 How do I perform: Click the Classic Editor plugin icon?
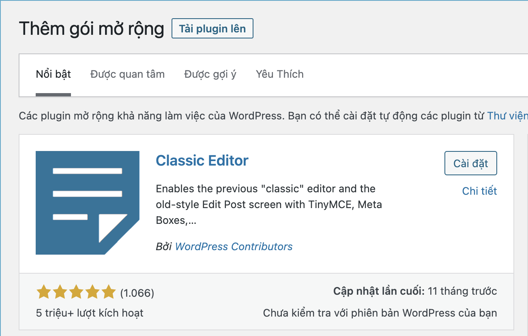[x=88, y=203]
